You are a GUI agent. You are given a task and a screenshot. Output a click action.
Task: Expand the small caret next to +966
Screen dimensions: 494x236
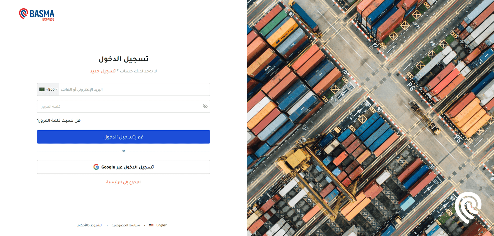pos(57,90)
